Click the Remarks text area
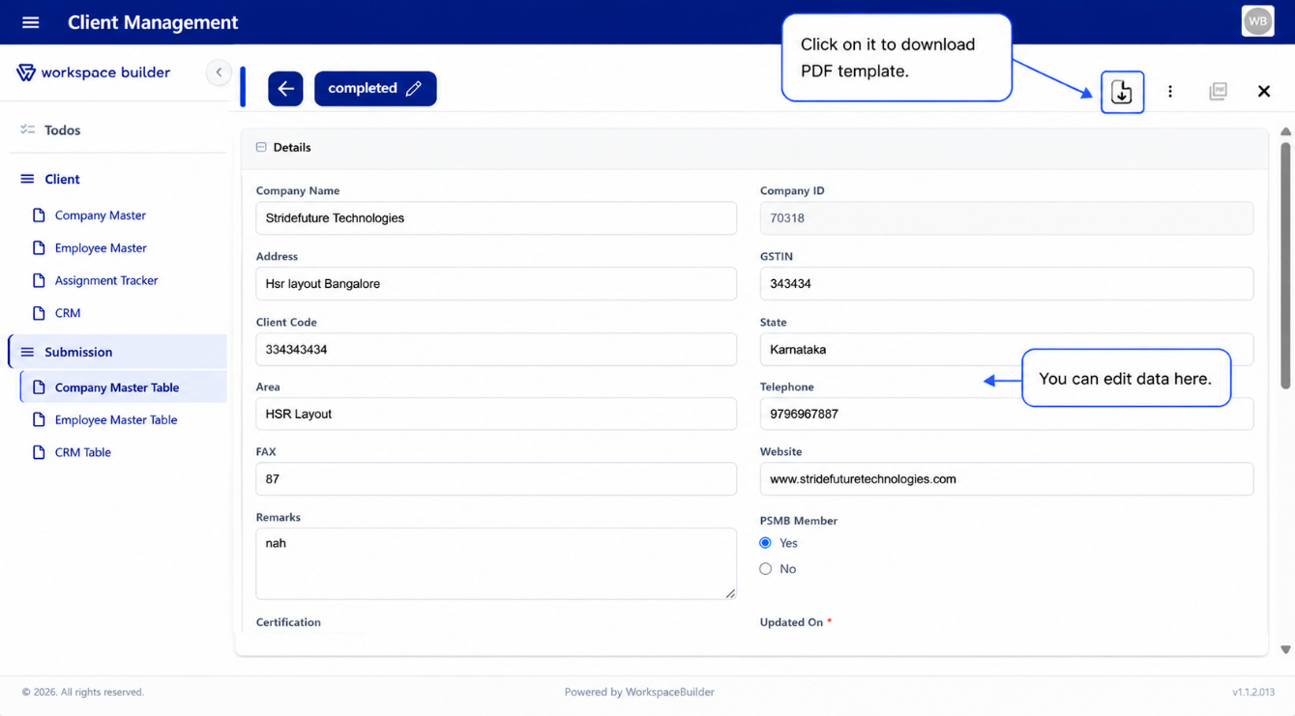This screenshot has height=716, width=1295. click(496, 563)
